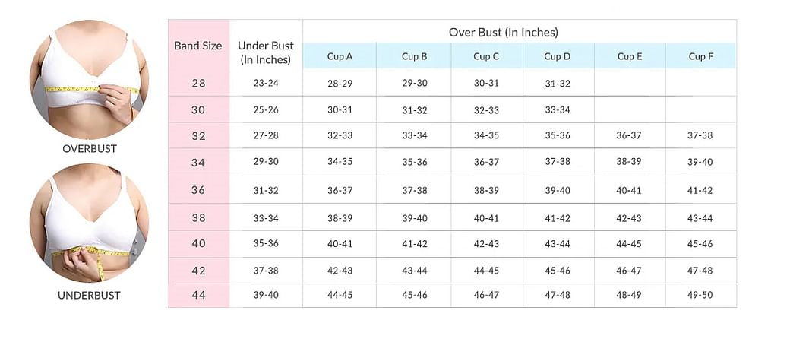The height and width of the screenshot is (355, 790).
Task: Click the UNDERBUST caption text
Action: click(x=89, y=296)
